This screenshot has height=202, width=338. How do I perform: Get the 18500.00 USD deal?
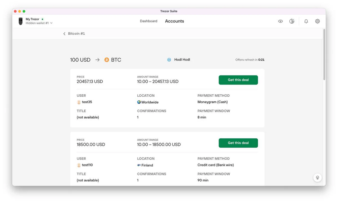pos(238,143)
